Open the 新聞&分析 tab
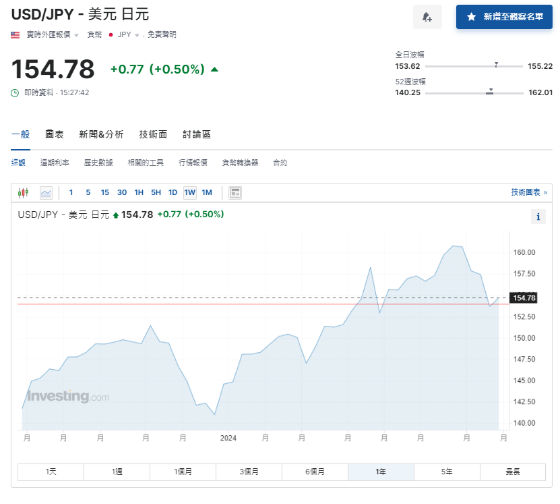 click(x=100, y=134)
